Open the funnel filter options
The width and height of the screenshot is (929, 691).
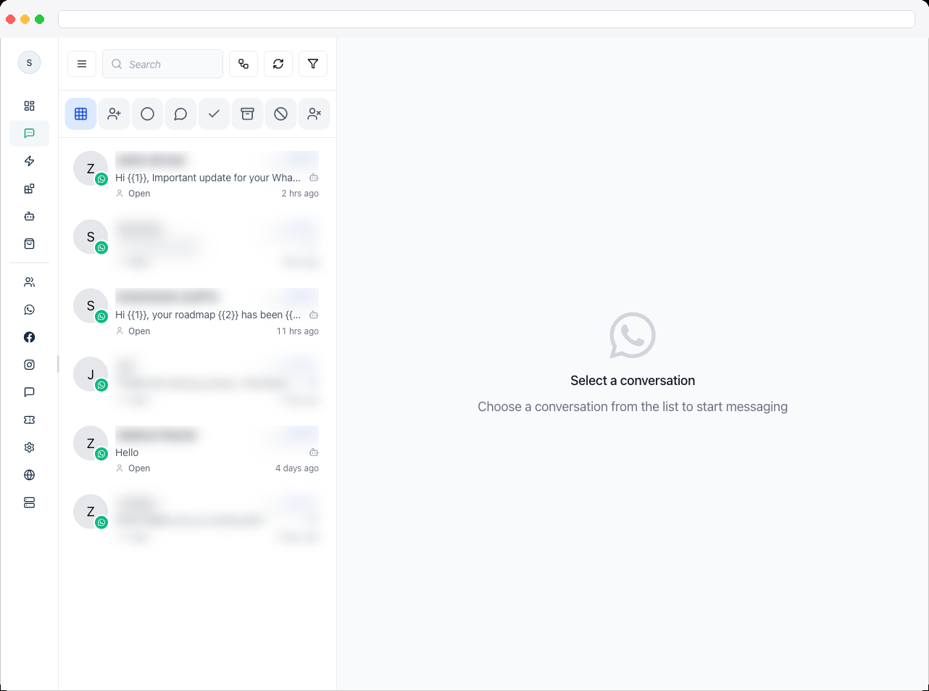[x=313, y=64]
